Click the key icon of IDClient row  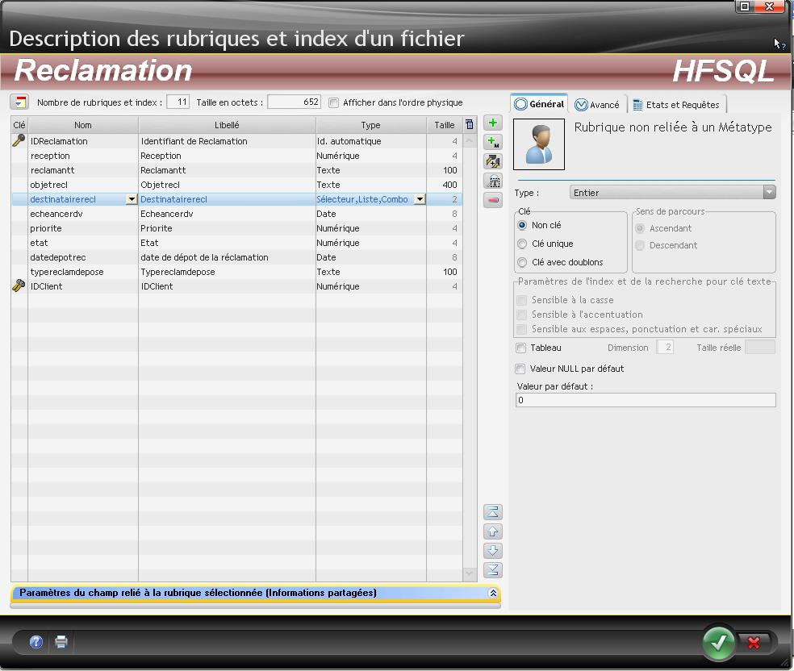[19, 286]
